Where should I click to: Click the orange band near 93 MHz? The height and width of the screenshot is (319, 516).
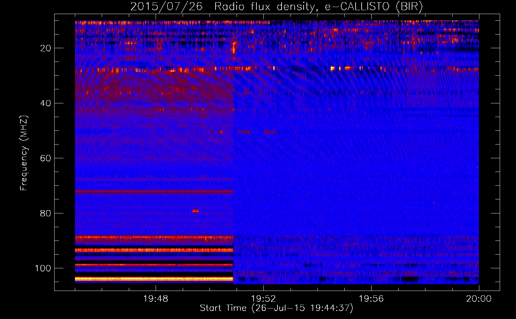154,250
